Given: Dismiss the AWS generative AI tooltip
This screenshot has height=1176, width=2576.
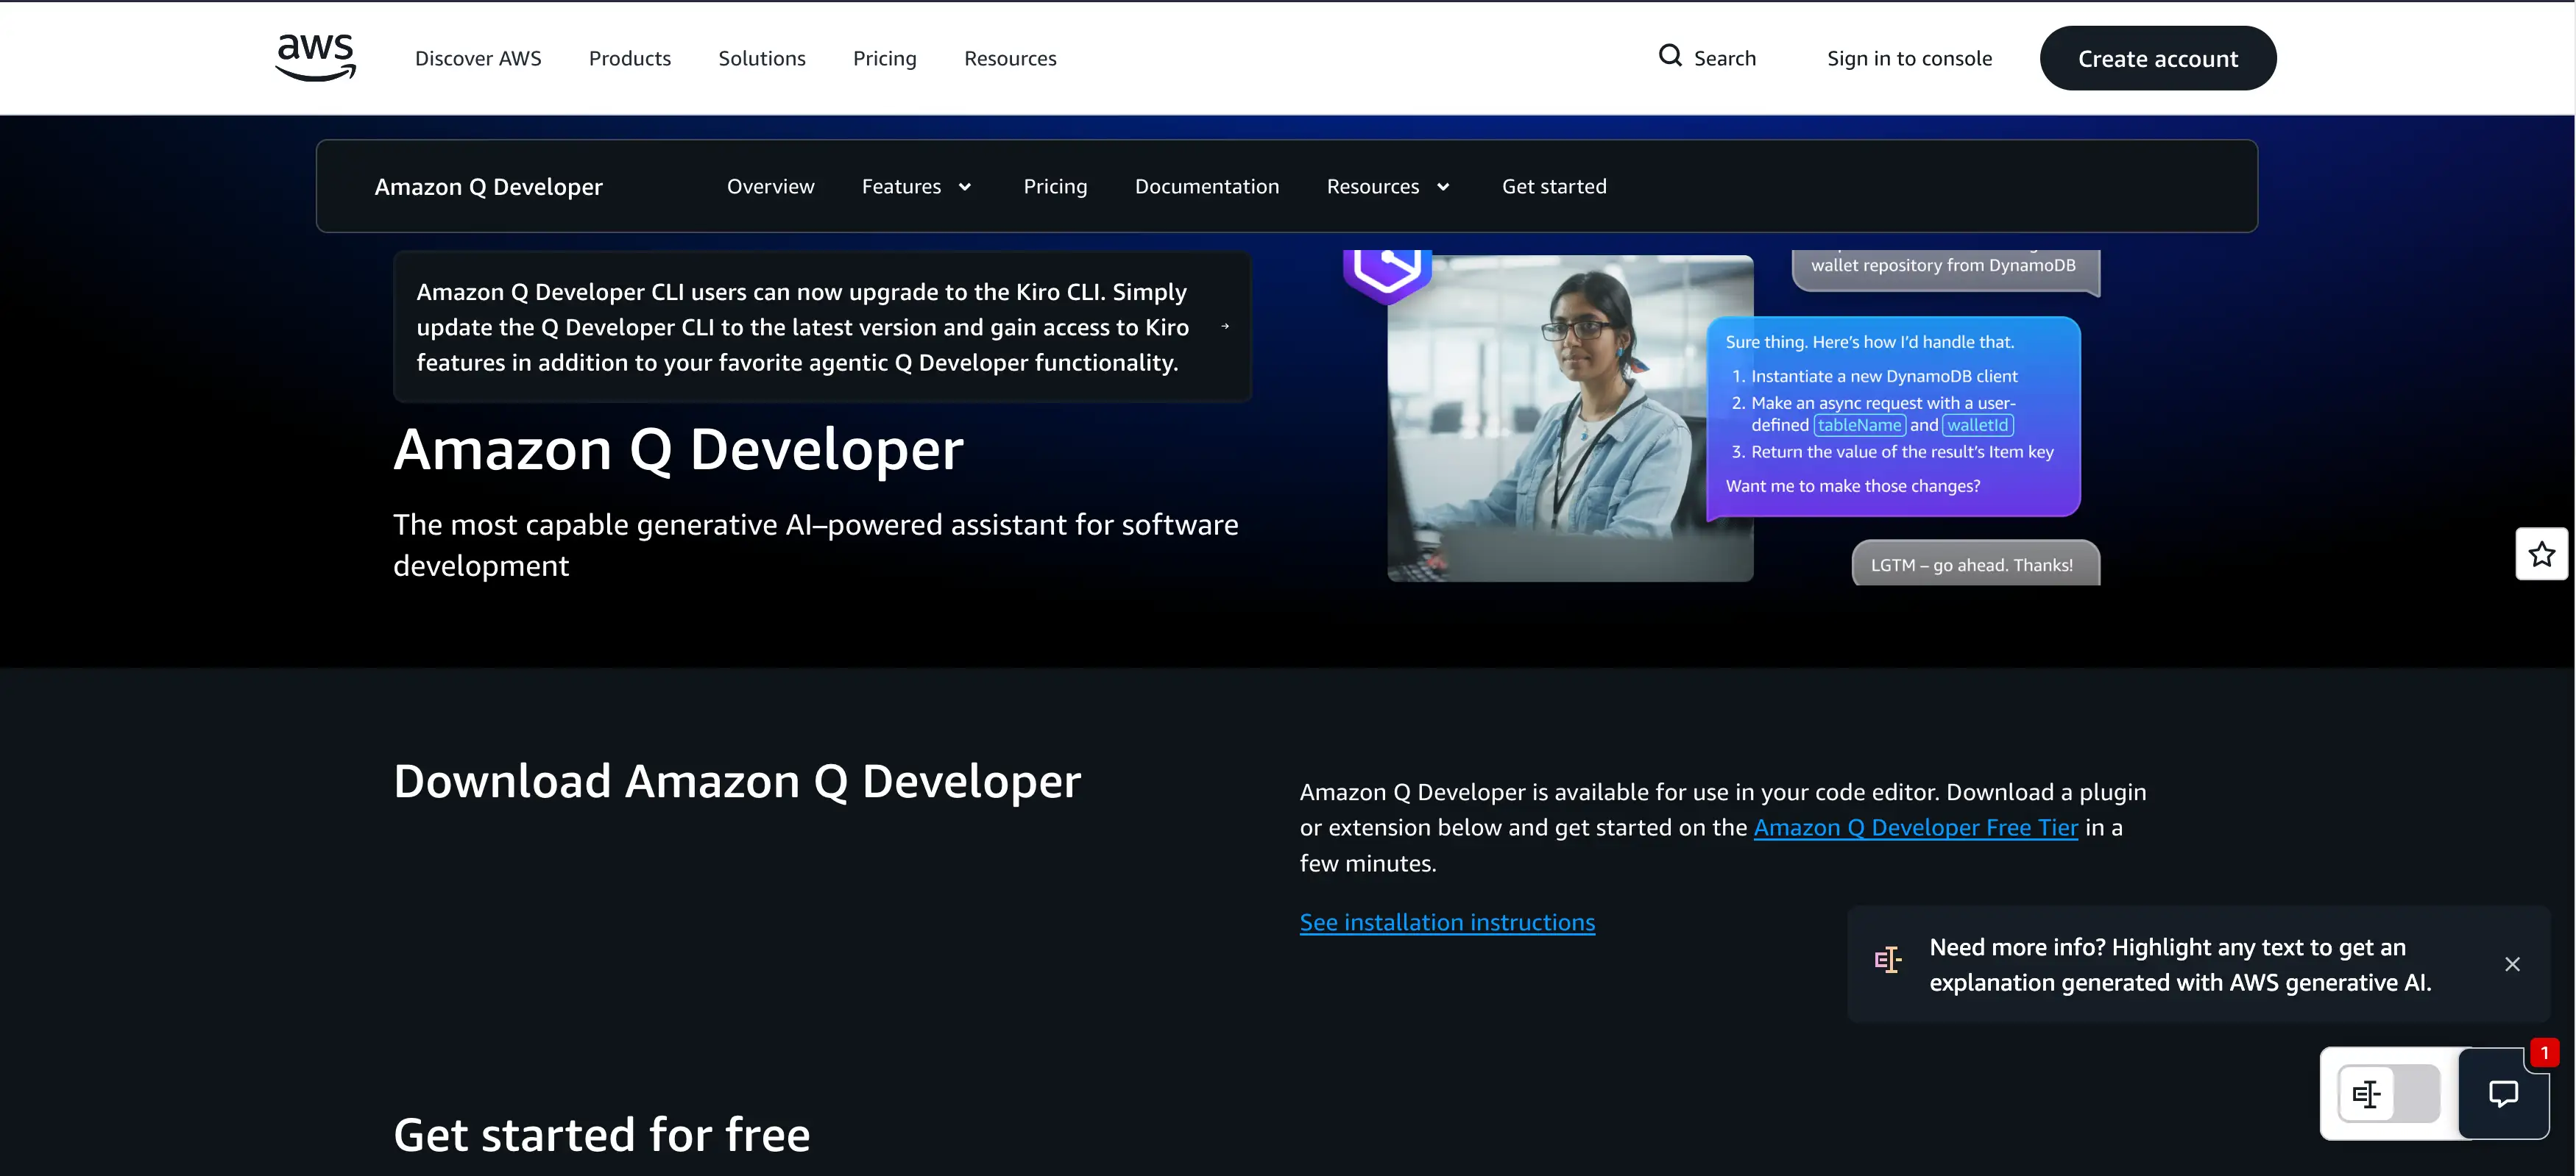Looking at the screenshot, I should coord(2512,964).
